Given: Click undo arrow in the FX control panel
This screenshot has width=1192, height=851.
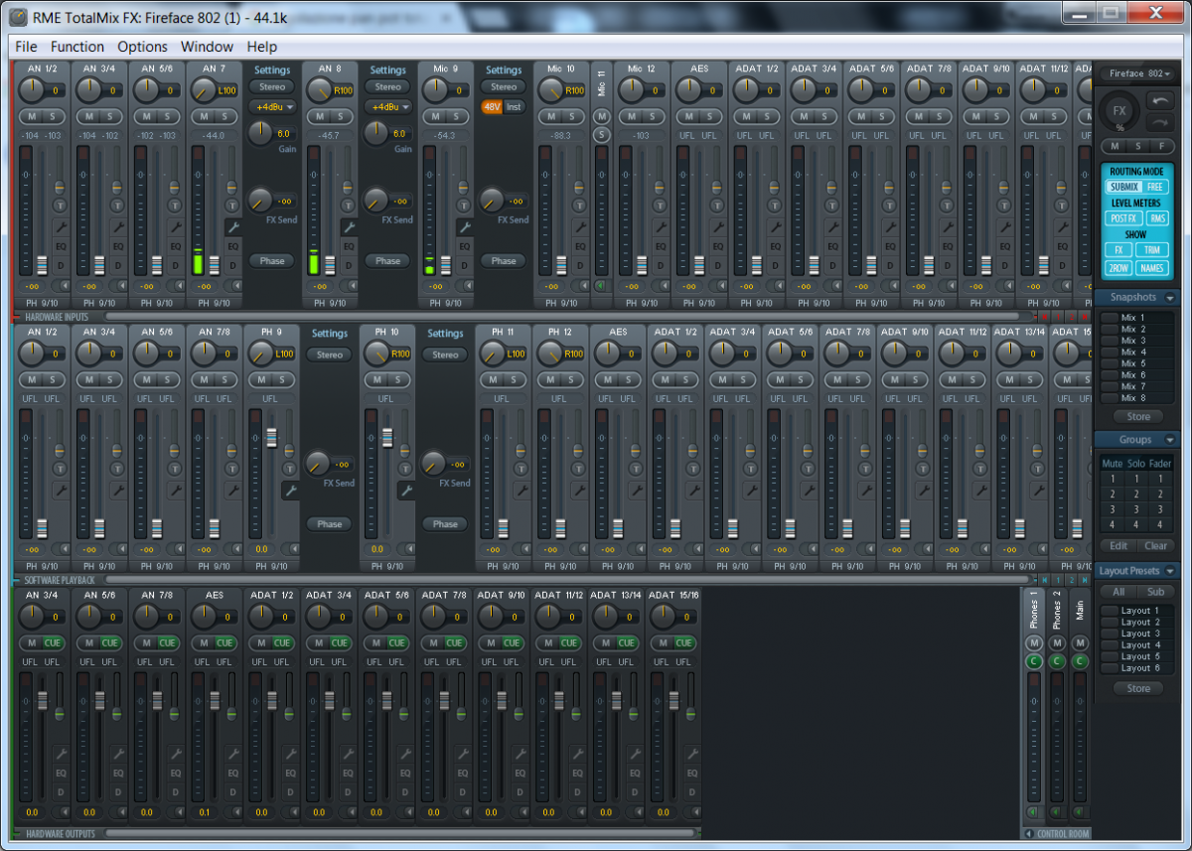Looking at the screenshot, I should point(1159,100).
